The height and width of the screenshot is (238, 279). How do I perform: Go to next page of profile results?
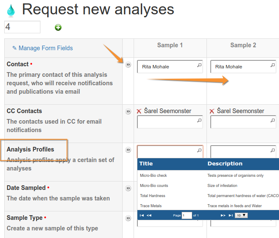click(x=223, y=215)
